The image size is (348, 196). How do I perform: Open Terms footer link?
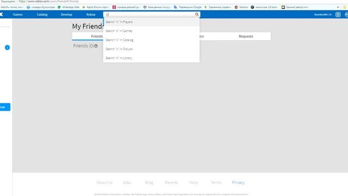(216, 182)
